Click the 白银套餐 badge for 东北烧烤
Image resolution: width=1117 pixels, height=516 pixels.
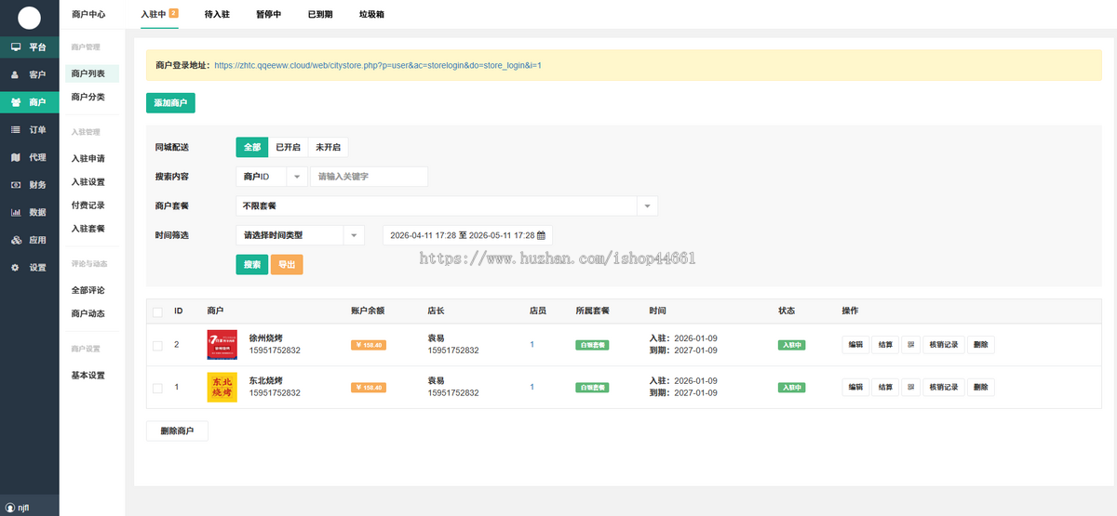tap(592, 387)
